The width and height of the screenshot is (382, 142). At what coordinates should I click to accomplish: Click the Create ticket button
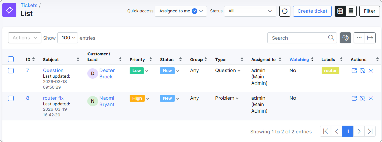(x=312, y=11)
